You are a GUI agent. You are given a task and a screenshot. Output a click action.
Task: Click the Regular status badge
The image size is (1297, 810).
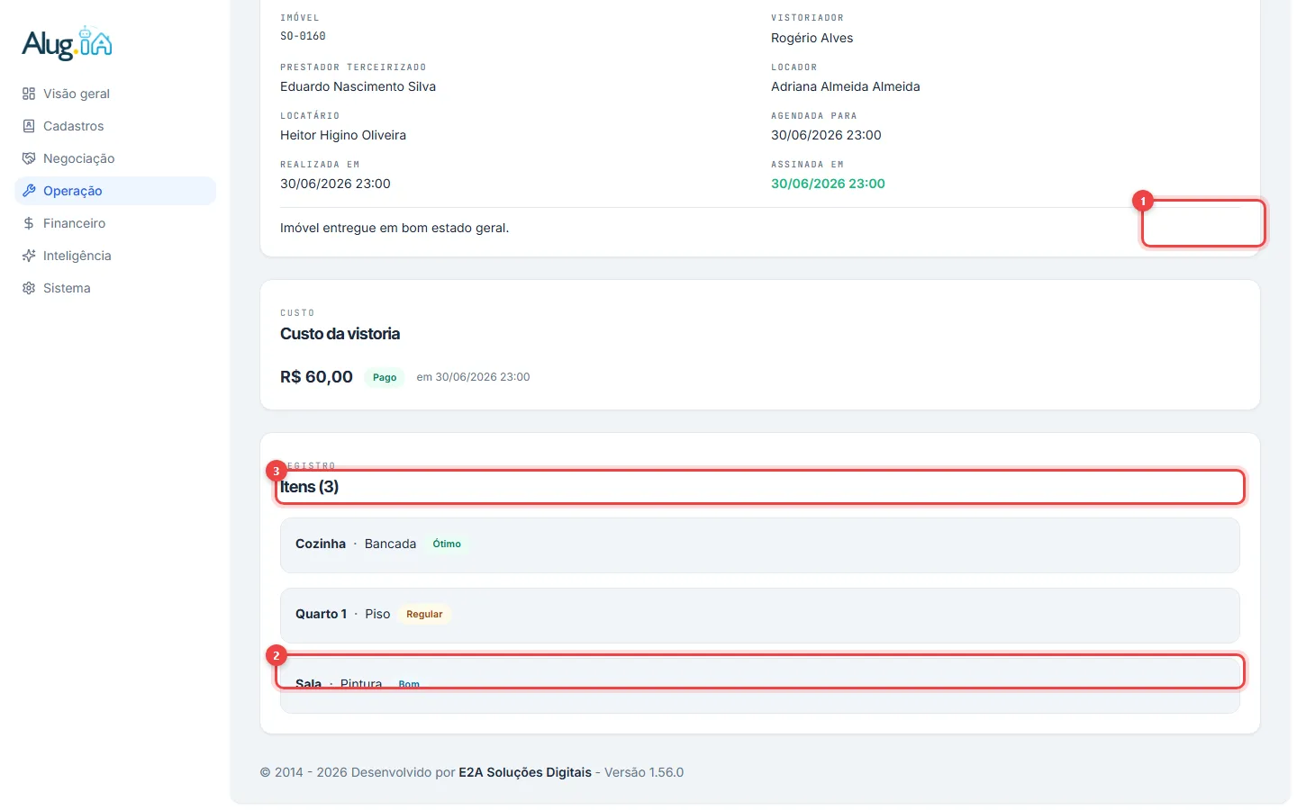424,614
